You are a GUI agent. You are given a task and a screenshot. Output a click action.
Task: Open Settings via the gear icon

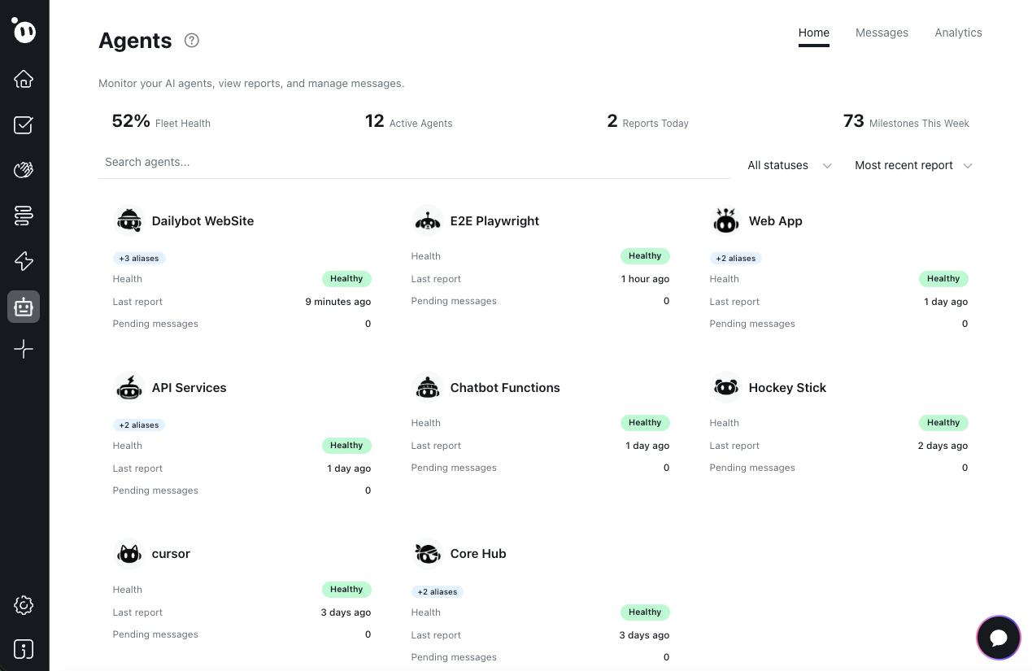pos(24,604)
